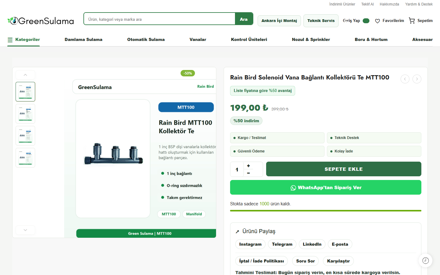This screenshot has height=275, width=440.
Task: Open Boru & Hortum menu
Action: pos(371,39)
